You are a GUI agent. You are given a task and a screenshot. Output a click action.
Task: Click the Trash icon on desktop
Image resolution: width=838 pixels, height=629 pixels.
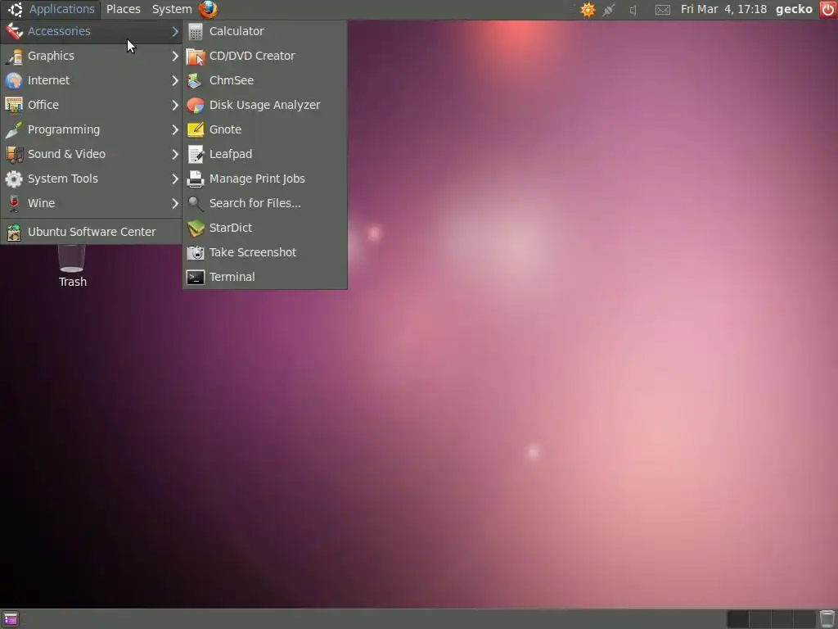point(72,258)
